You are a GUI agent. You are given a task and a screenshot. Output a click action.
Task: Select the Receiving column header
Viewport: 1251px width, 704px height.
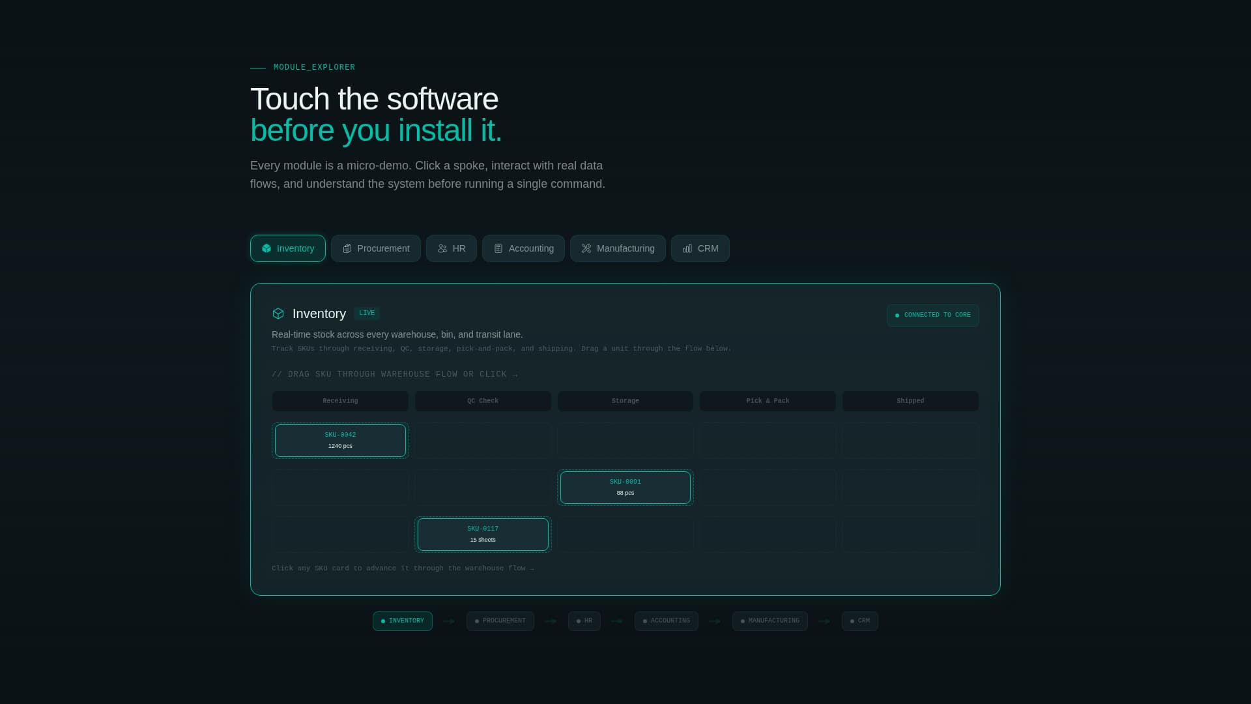[340, 401]
